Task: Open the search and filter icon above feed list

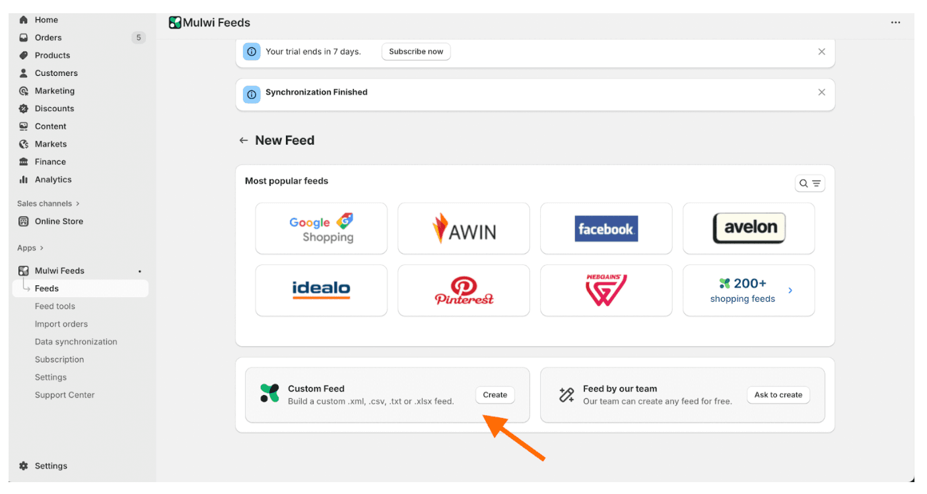Action: coord(809,183)
